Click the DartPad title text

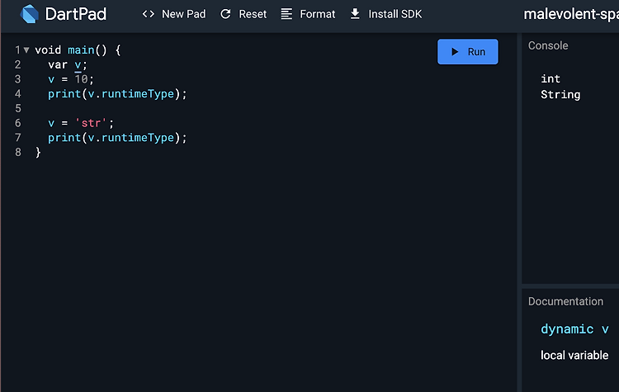pyautogui.click(x=76, y=14)
